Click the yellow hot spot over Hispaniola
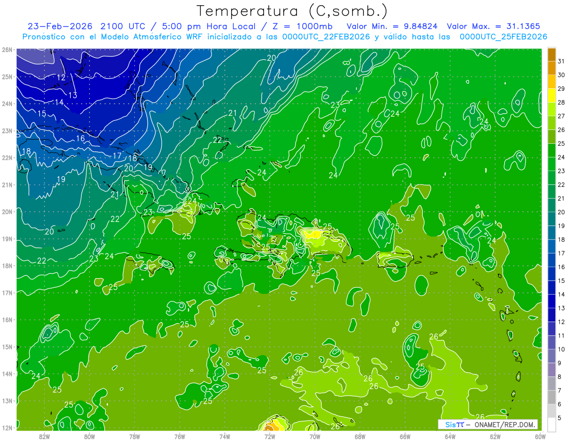The height and width of the screenshot is (443, 574). pyautogui.click(x=313, y=234)
